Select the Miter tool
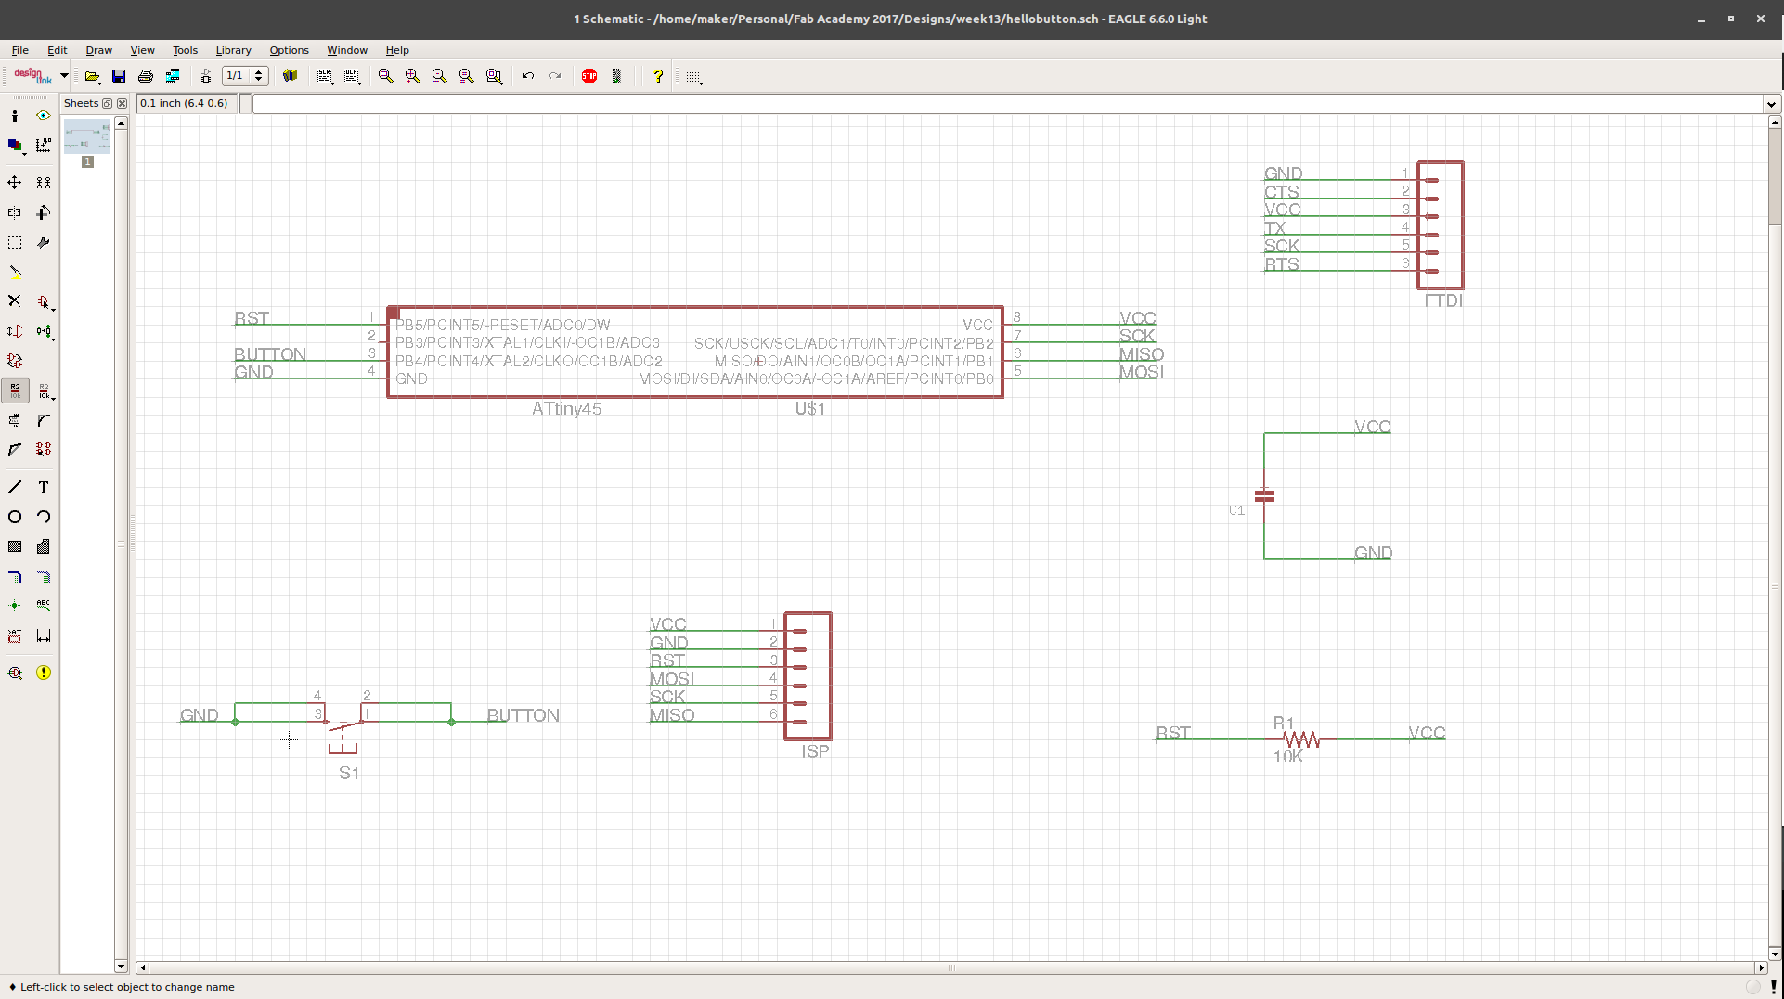The image size is (1784, 999). (44, 420)
